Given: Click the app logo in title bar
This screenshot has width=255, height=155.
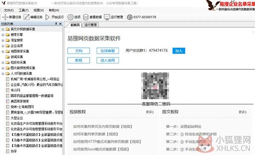Looking at the screenshot, I should tap(3, 3).
